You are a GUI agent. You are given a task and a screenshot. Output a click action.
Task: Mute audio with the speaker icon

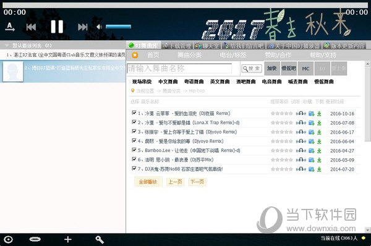pyautogui.click(x=99, y=27)
